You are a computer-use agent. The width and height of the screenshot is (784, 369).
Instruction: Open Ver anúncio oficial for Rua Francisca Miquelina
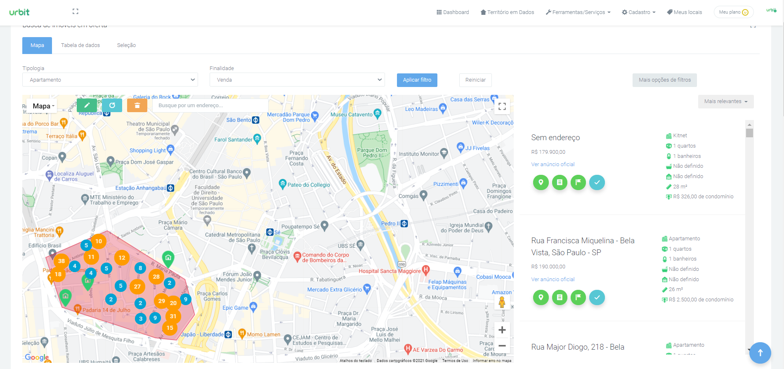pos(553,279)
